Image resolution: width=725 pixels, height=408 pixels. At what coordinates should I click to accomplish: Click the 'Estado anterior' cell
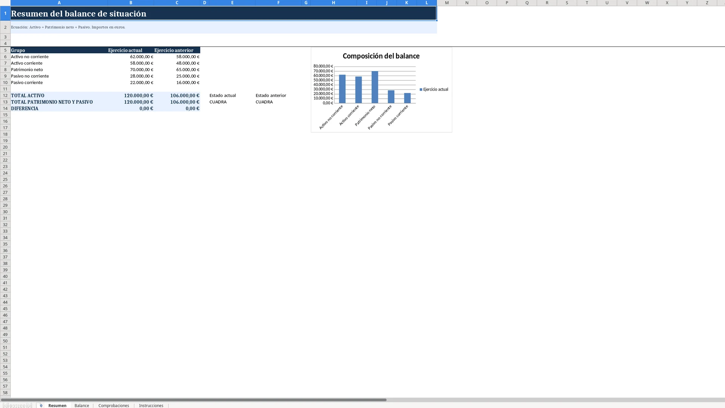(278, 96)
